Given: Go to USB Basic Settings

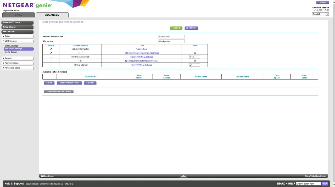Looking at the screenshot, I should [11, 46].
